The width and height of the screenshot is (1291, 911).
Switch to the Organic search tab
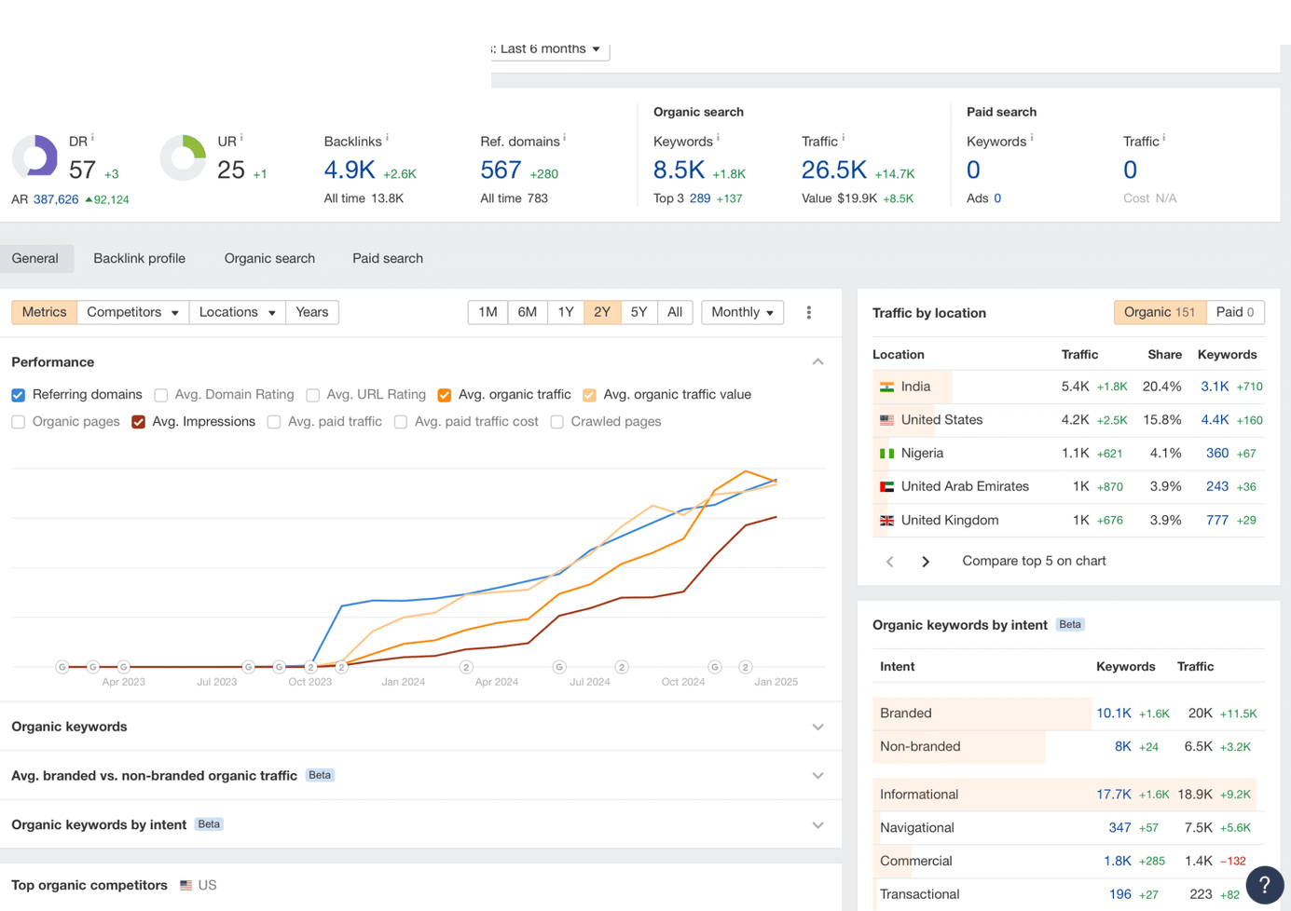coord(269,258)
